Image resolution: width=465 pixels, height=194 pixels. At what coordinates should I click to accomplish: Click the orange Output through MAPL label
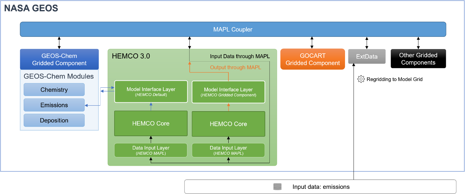pyautogui.click(x=235, y=67)
